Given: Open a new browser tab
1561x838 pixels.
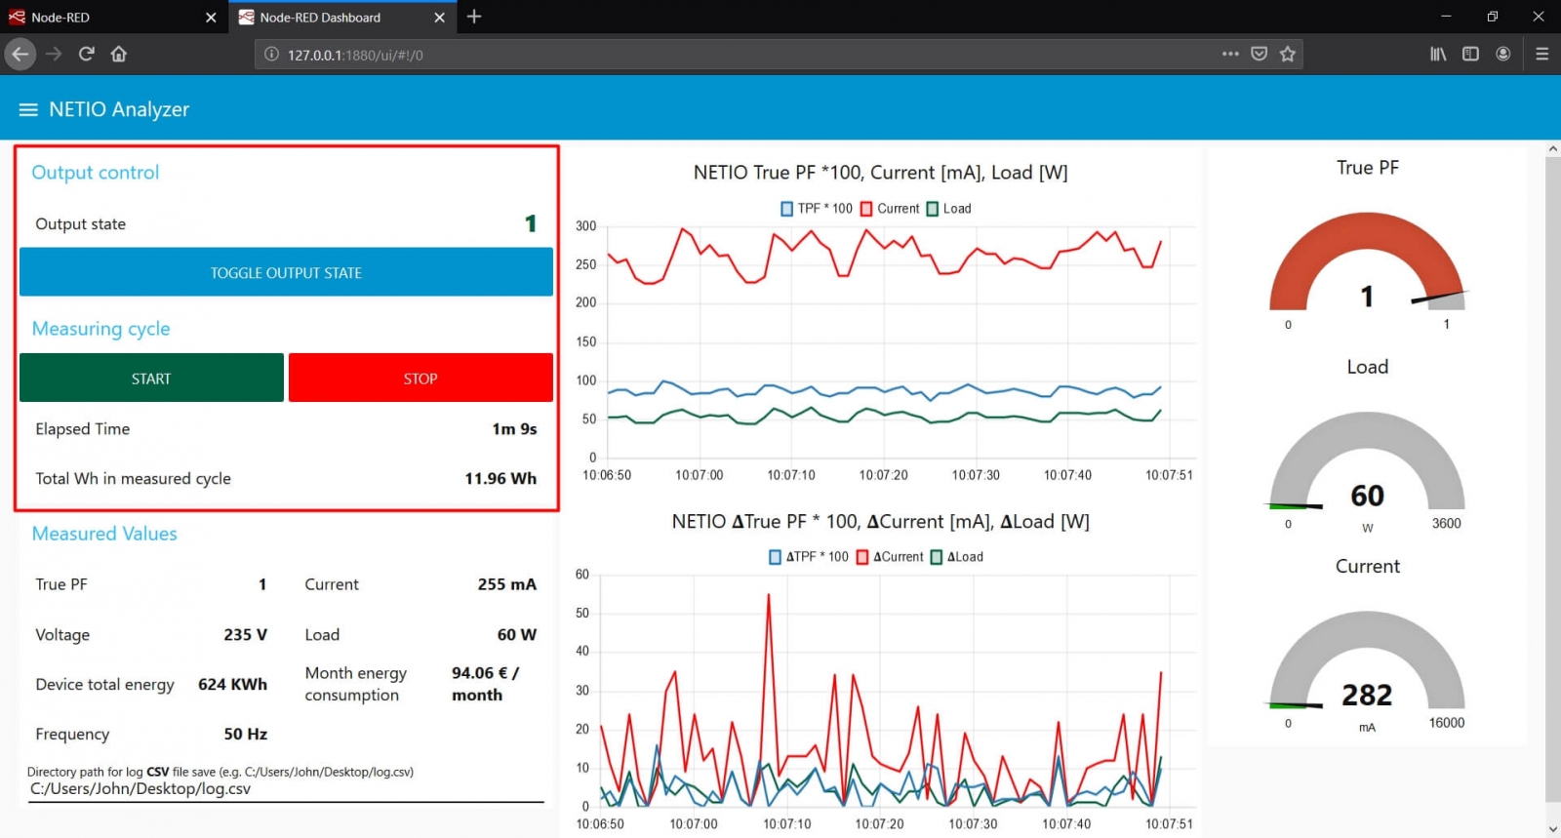Looking at the screenshot, I should point(474,17).
